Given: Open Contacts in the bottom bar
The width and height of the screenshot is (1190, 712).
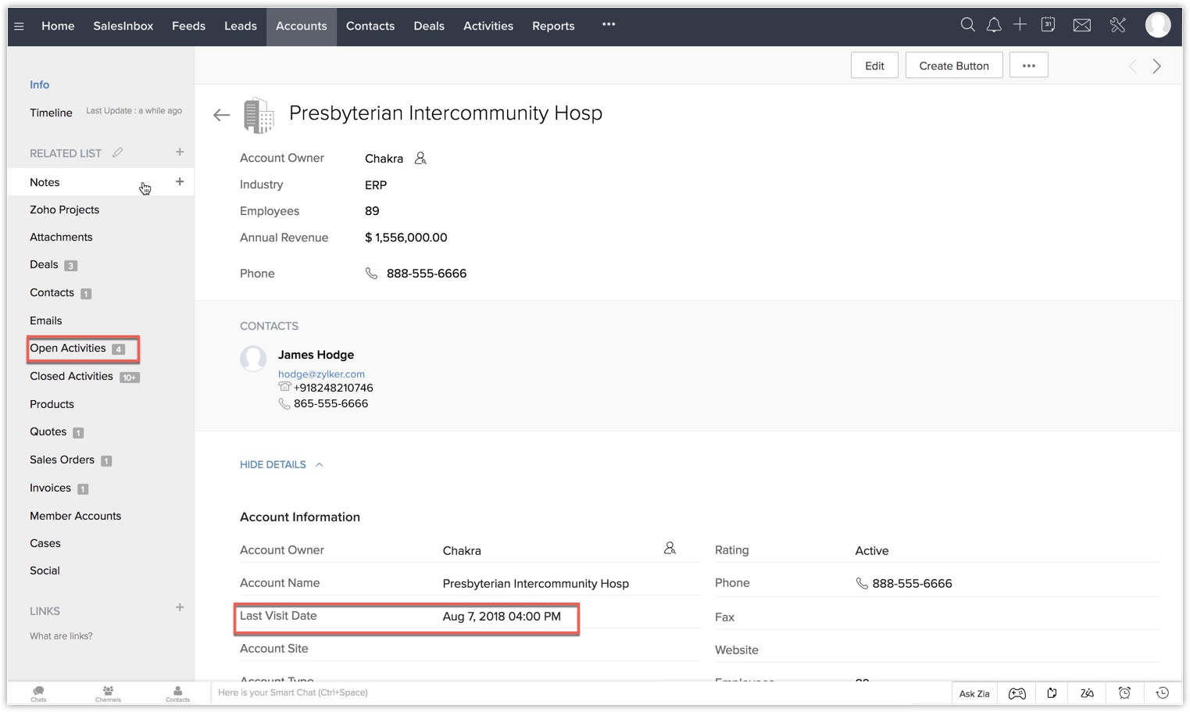Looking at the screenshot, I should click(x=177, y=694).
